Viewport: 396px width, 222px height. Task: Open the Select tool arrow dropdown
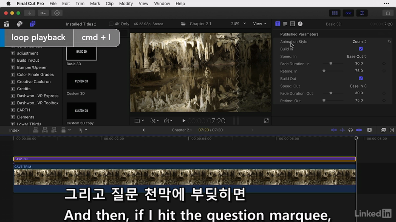click(83, 130)
